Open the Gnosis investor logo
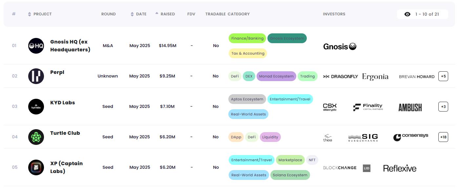 (x=340, y=46)
